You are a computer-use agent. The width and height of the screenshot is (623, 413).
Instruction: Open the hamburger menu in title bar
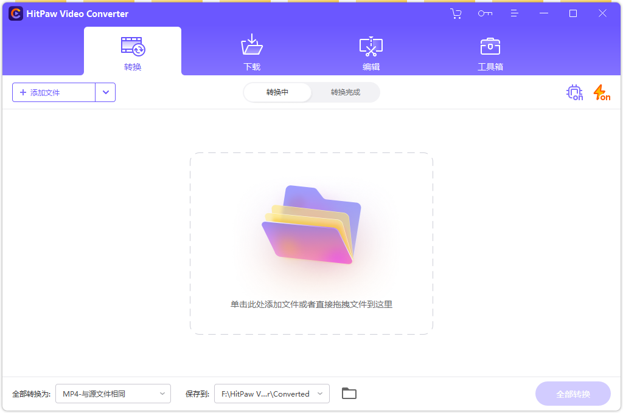click(x=515, y=13)
